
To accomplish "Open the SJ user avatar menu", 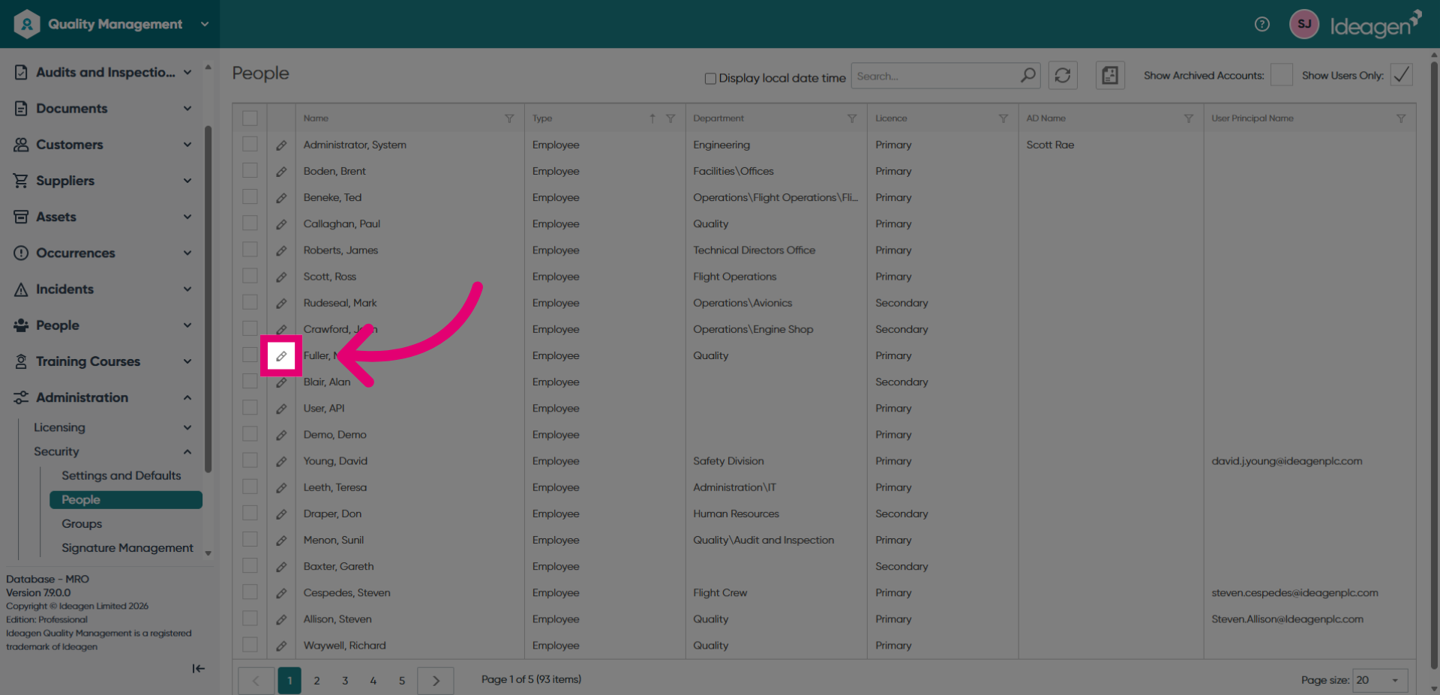I will pos(1304,24).
